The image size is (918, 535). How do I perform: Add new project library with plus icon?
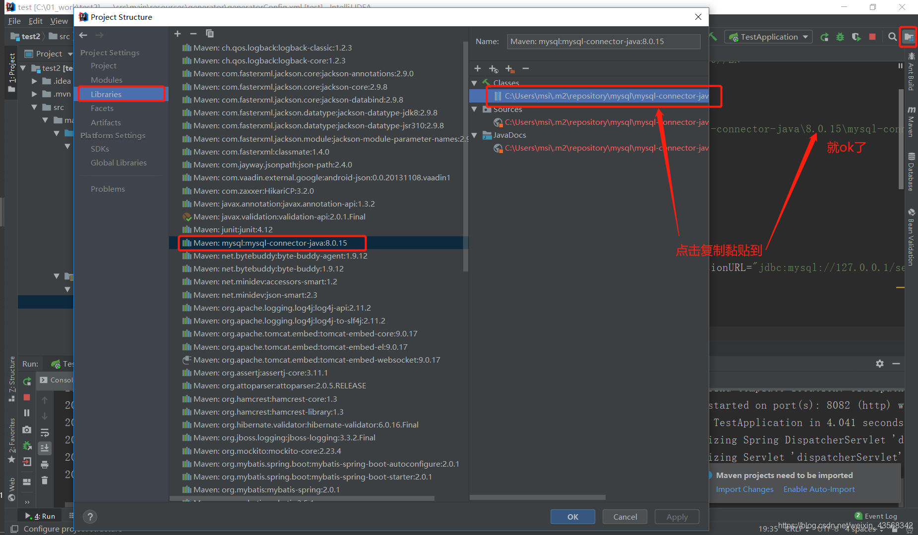point(178,34)
